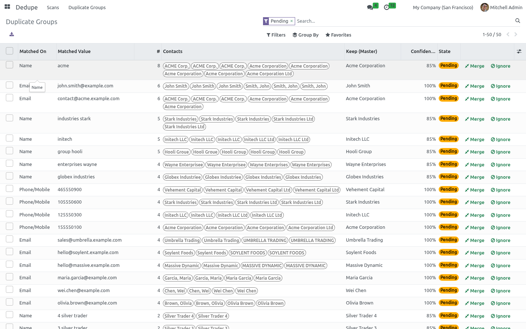Open the Duplicate Groups menu
This screenshot has height=329, width=526.
tap(87, 7)
